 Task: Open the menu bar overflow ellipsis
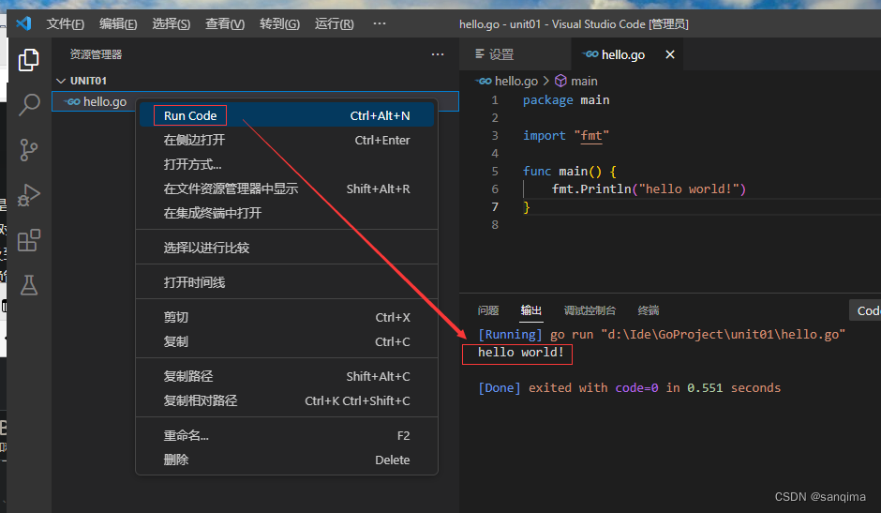380,23
